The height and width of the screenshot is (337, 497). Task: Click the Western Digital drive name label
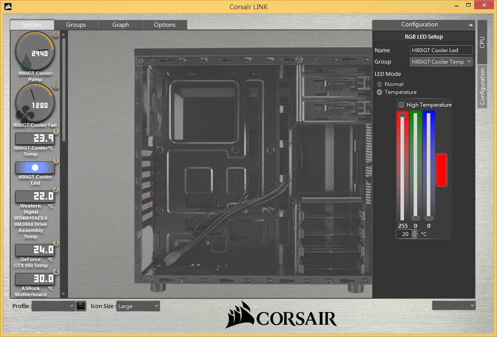[31, 221]
